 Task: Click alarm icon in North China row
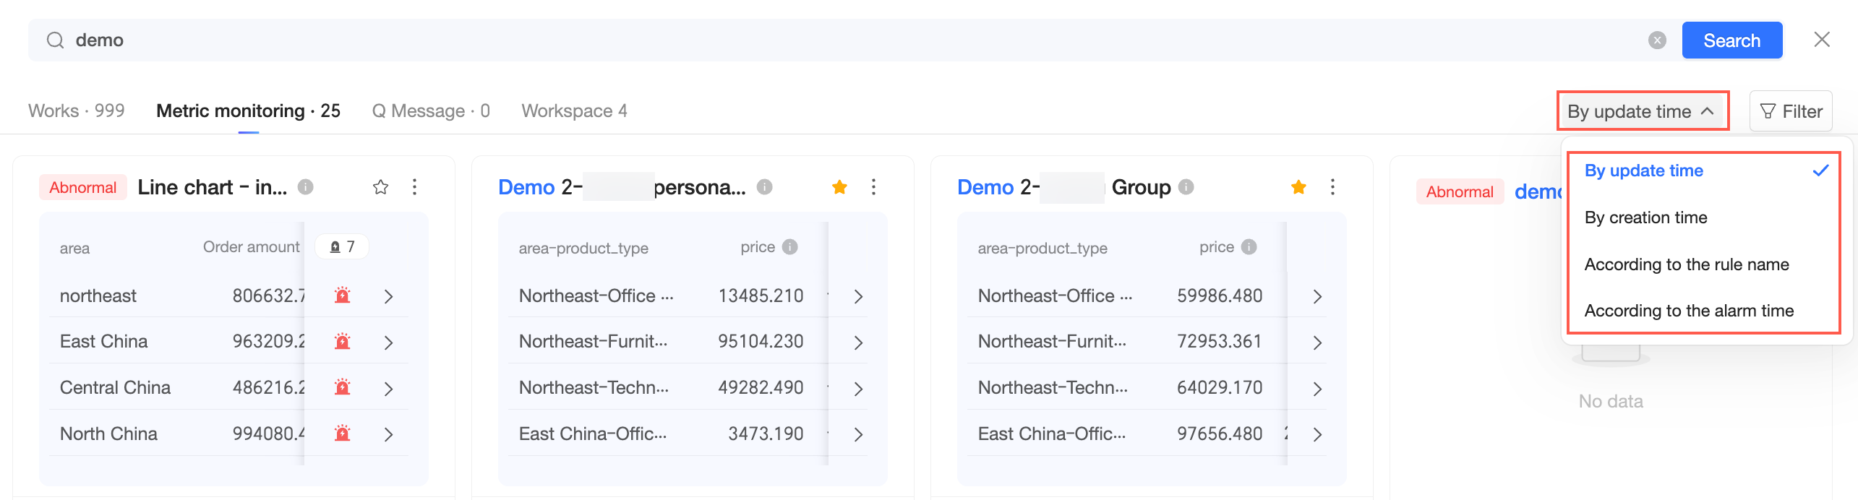[x=343, y=434]
